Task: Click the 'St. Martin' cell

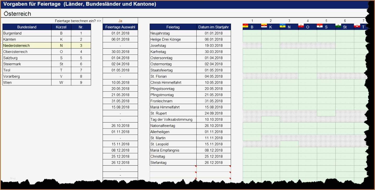Action: click(173, 138)
